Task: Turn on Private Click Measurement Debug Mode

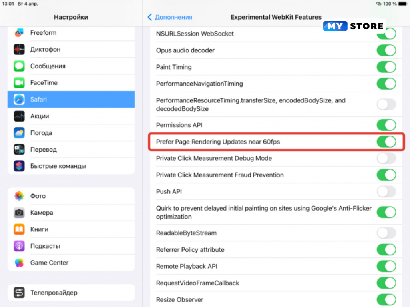Action: [386, 158]
